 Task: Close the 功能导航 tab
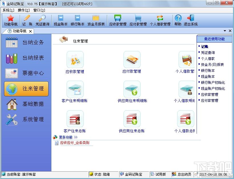31,31
